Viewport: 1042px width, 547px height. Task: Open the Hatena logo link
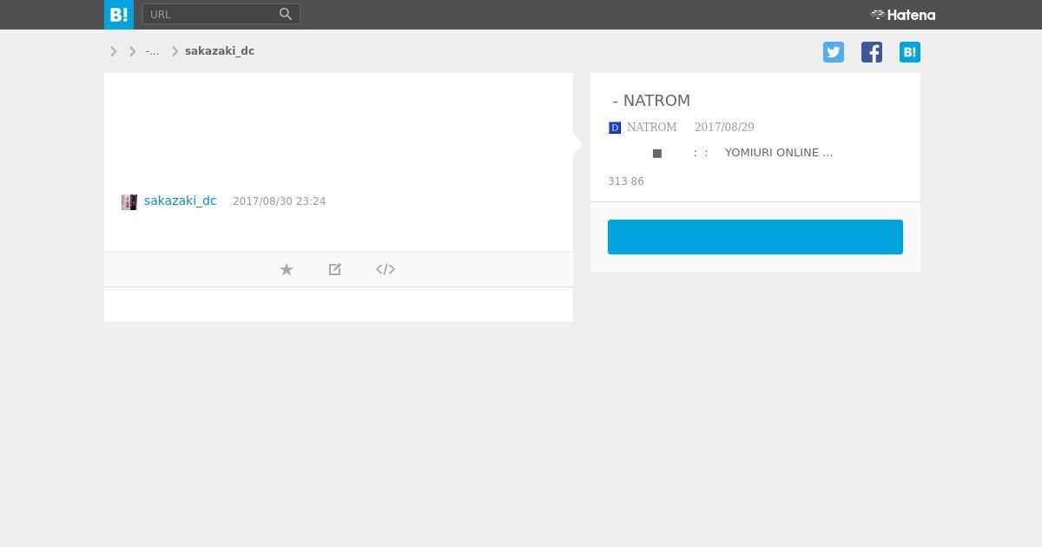coord(903,15)
